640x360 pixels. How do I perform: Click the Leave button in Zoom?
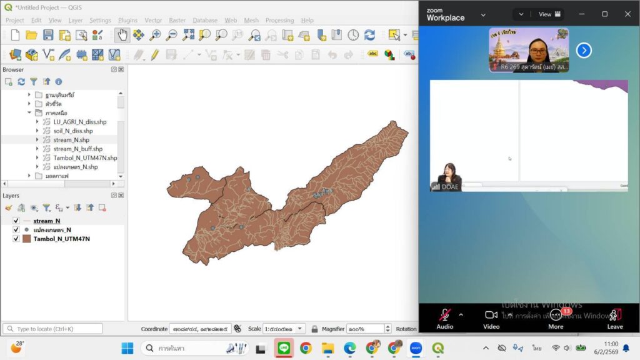pos(614,317)
